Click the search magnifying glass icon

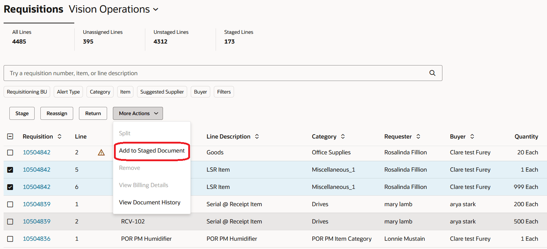[432, 73]
